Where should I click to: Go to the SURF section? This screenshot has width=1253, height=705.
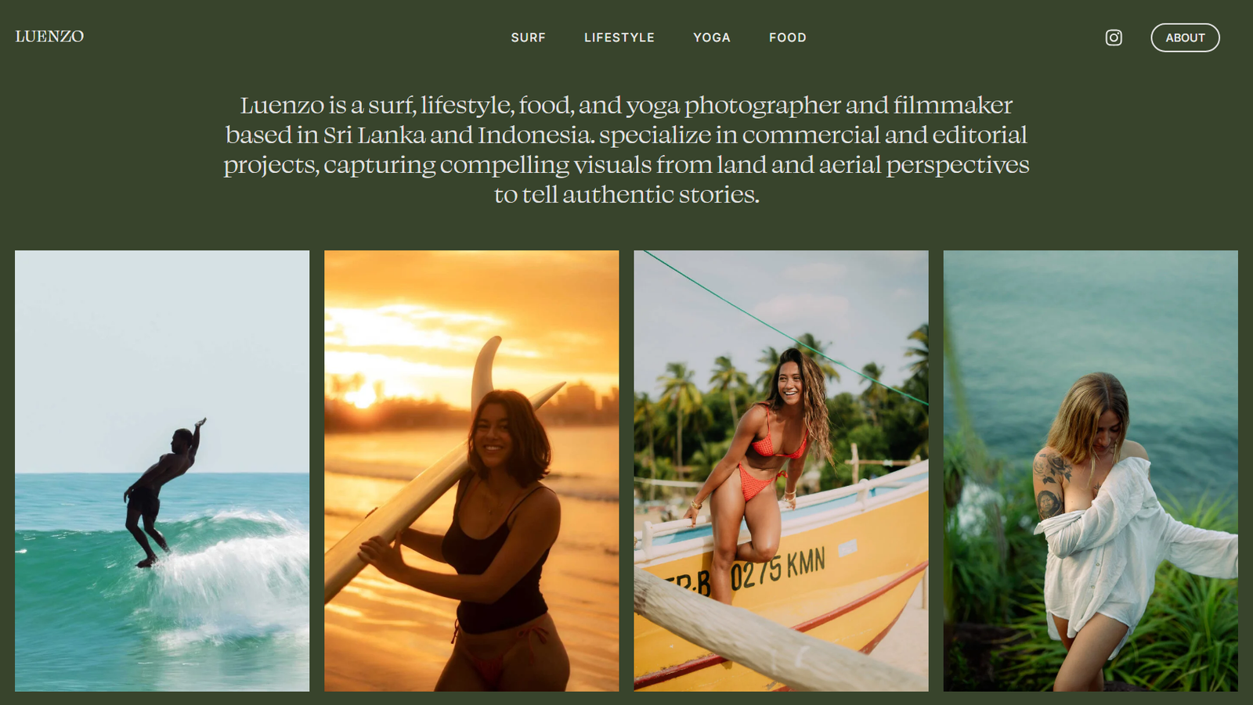(528, 38)
